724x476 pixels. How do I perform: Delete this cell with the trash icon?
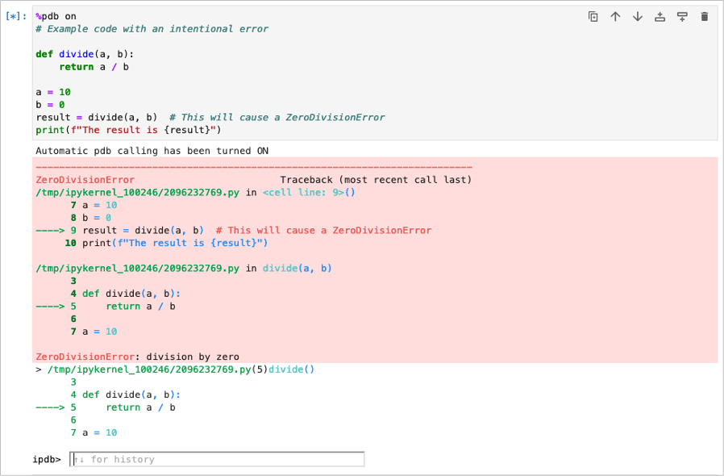[x=704, y=16]
